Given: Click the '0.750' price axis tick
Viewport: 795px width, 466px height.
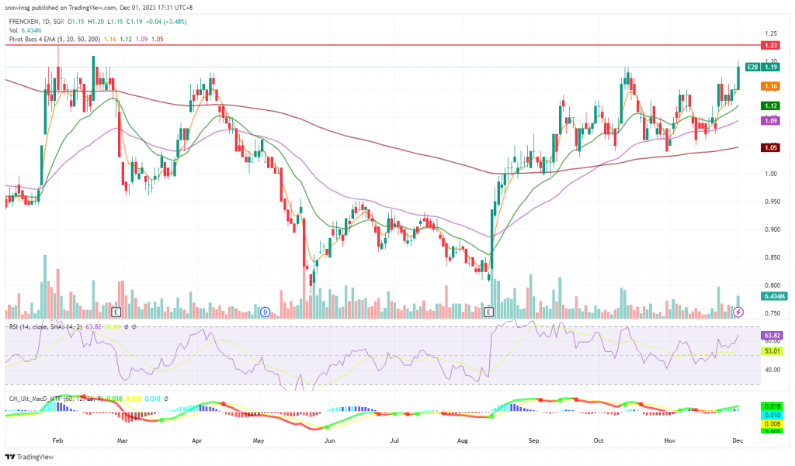Looking at the screenshot, I should [x=772, y=313].
